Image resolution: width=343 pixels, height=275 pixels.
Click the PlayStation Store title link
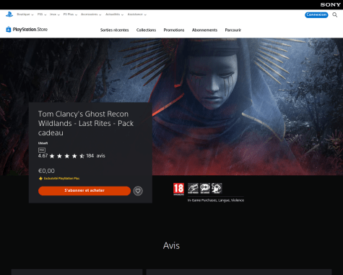[30, 30]
